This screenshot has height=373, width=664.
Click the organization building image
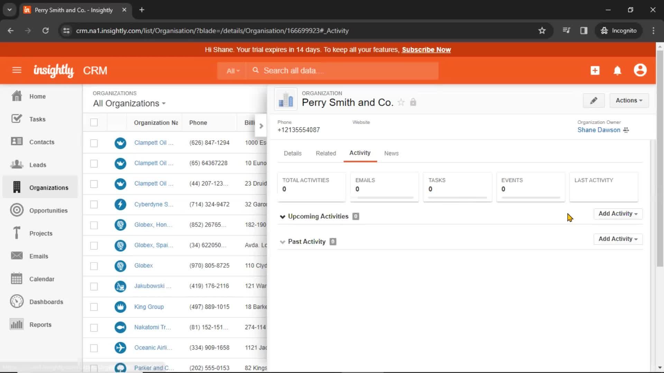click(286, 99)
